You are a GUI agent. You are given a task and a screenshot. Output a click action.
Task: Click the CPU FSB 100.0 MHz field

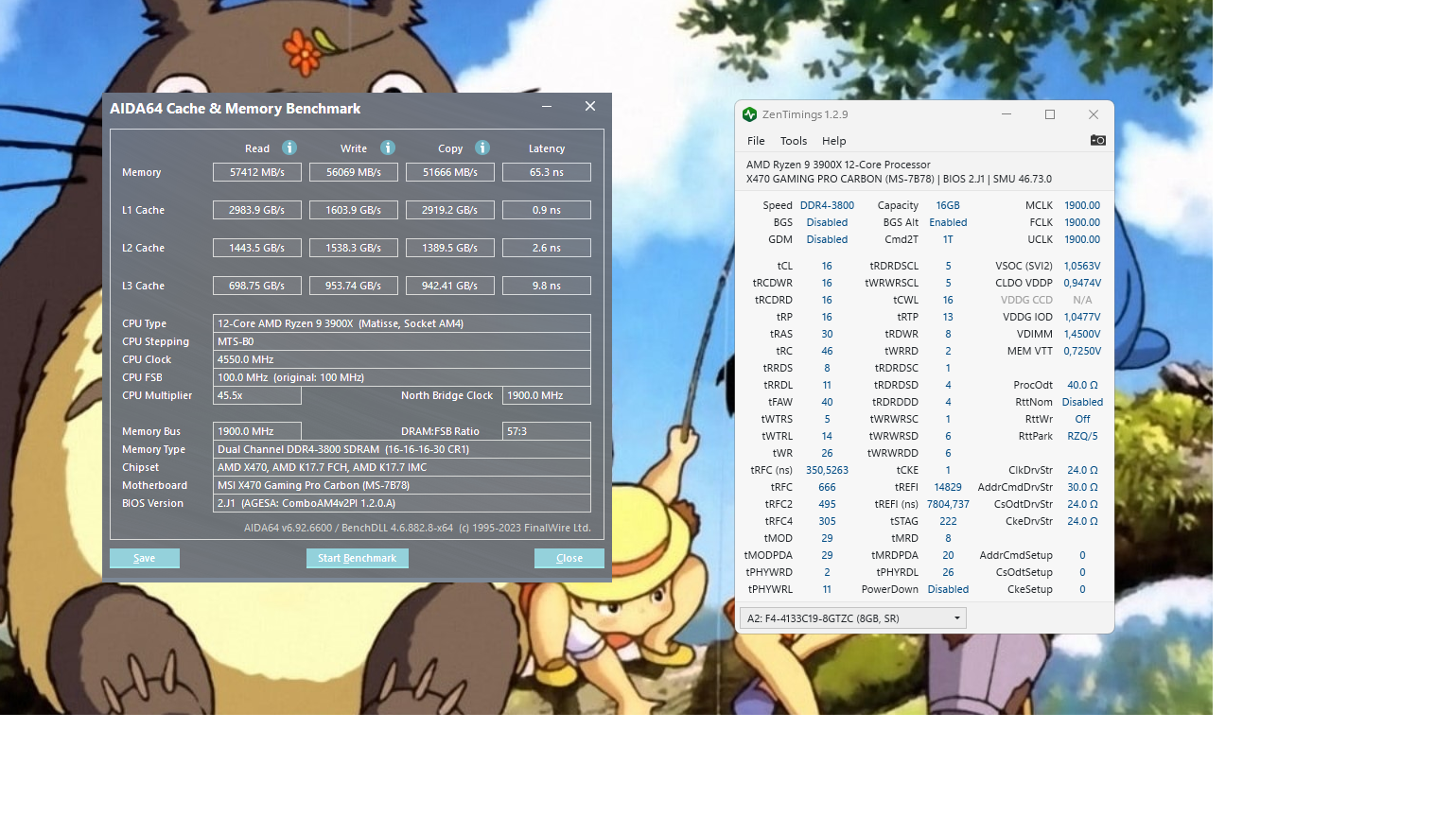[x=402, y=377]
